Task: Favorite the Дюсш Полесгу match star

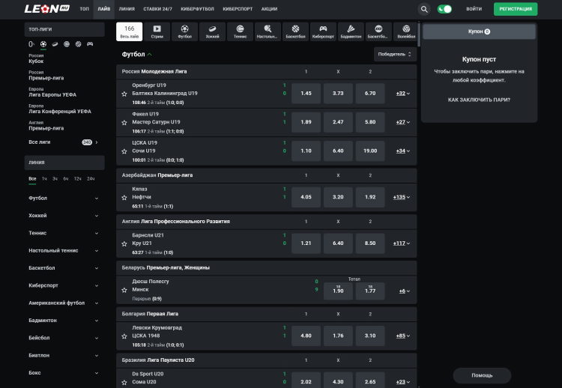Action: pos(124,290)
